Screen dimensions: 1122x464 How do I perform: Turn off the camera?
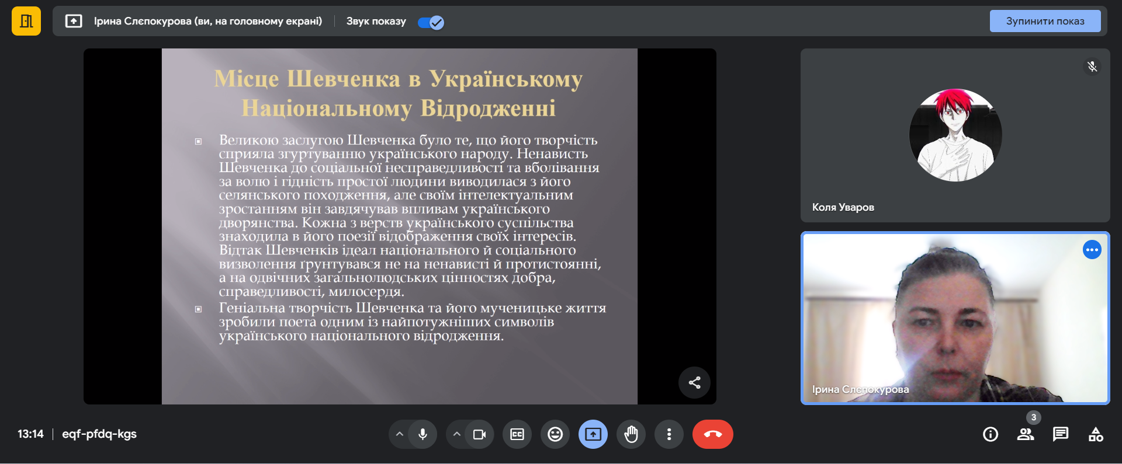(480, 434)
